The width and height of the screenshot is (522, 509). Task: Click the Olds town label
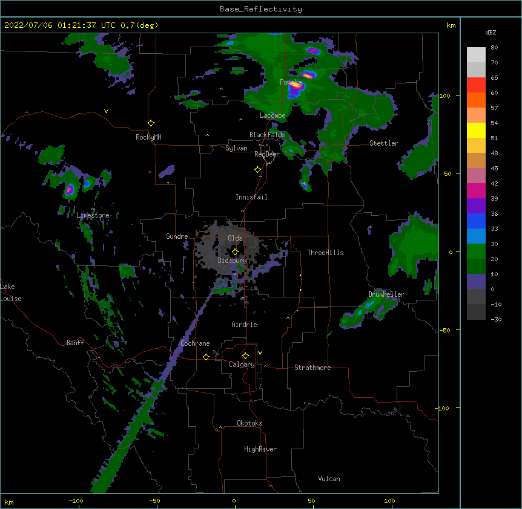click(235, 238)
